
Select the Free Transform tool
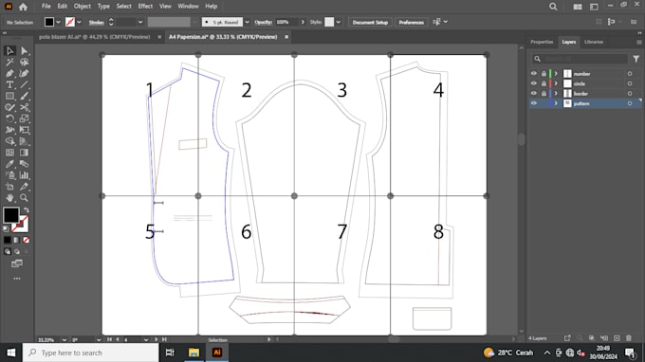(25, 130)
